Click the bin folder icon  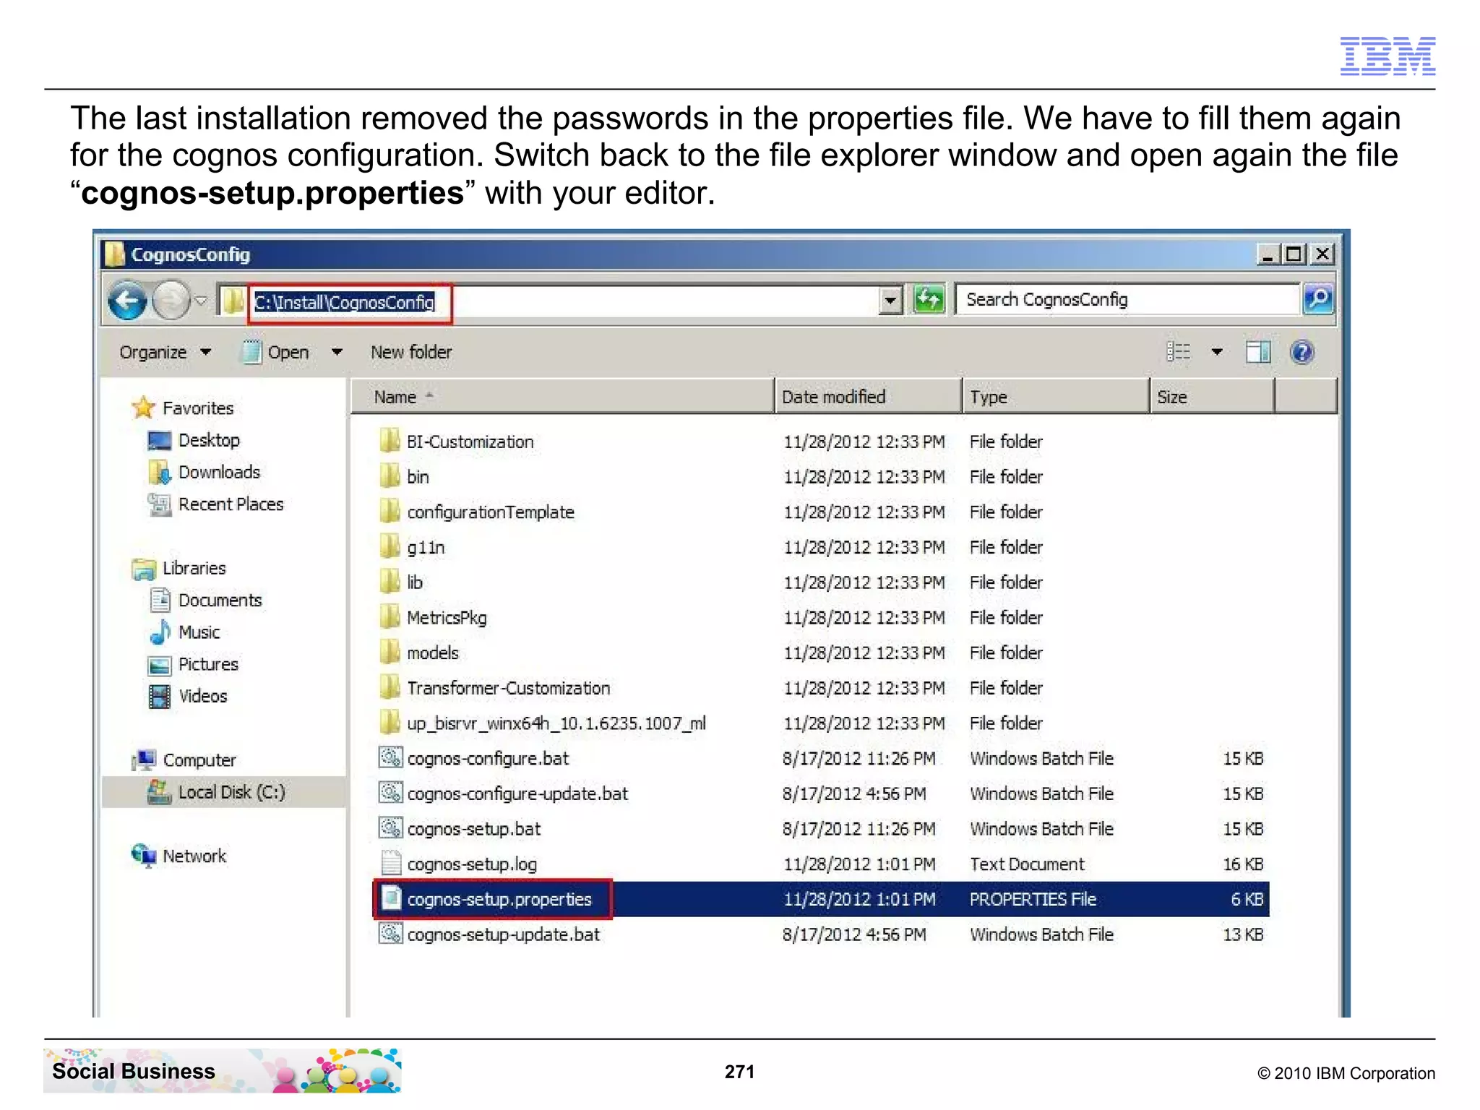click(x=390, y=476)
